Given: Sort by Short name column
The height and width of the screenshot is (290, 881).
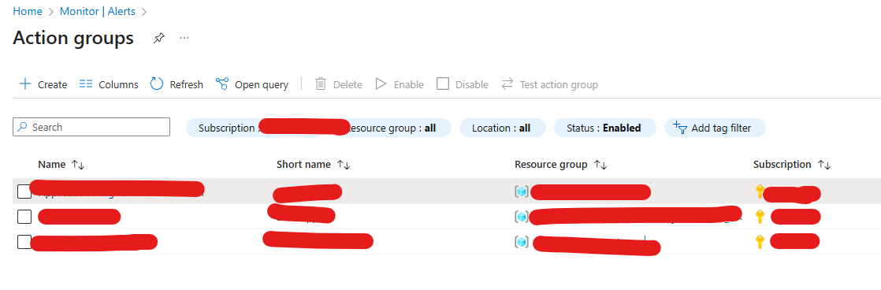Looking at the screenshot, I should pos(313,165).
